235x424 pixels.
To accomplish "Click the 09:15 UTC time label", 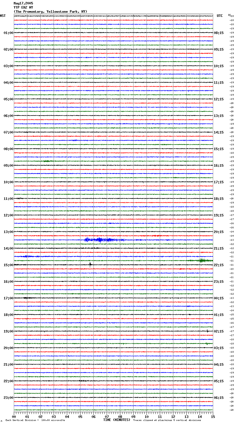I will point(219,49).
